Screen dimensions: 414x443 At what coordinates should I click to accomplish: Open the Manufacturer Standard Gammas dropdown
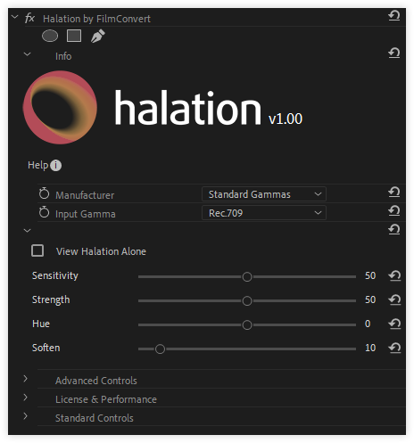(264, 194)
